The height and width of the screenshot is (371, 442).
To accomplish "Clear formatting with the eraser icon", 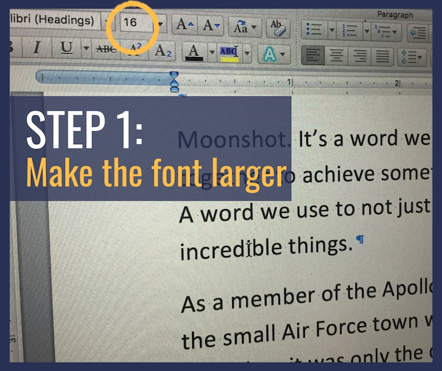I will point(278,28).
